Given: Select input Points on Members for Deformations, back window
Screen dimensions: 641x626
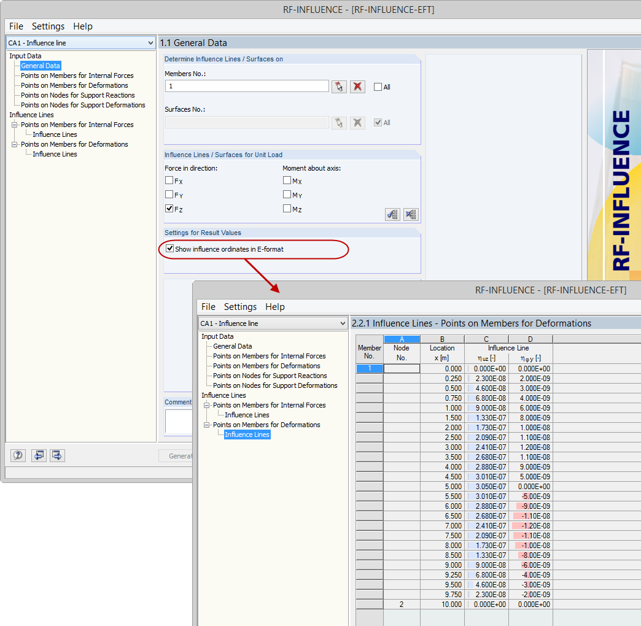Looking at the screenshot, I should [74, 85].
